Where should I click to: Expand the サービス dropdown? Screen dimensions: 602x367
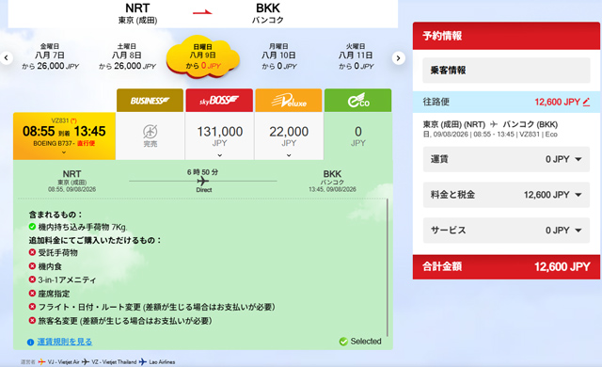click(x=506, y=230)
